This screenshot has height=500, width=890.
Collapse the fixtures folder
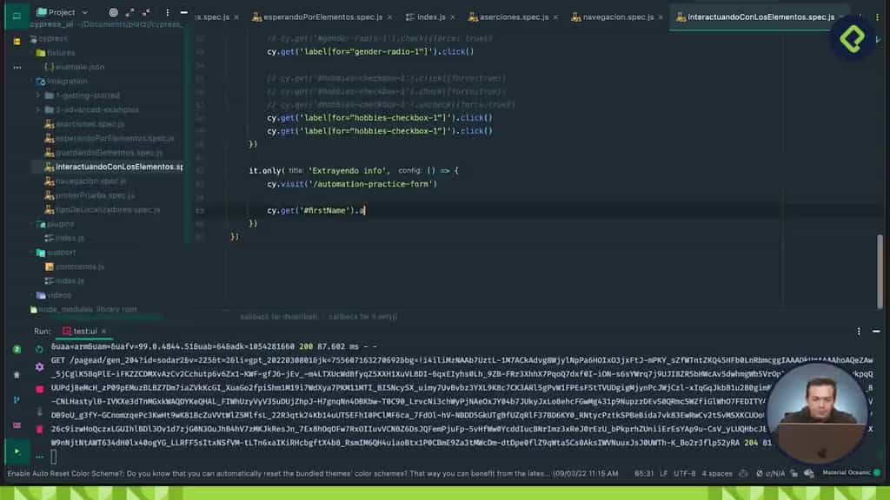click(32, 53)
